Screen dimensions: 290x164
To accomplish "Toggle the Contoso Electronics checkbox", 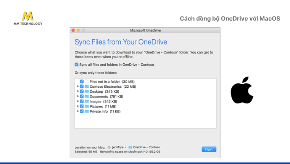I will [82, 87].
